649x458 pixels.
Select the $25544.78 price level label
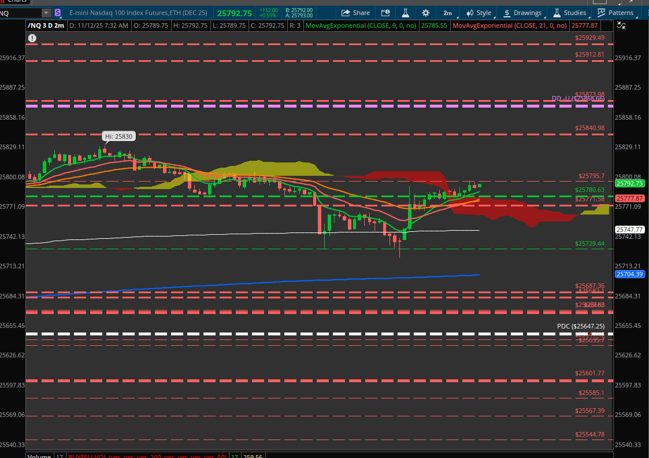click(x=589, y=434)
